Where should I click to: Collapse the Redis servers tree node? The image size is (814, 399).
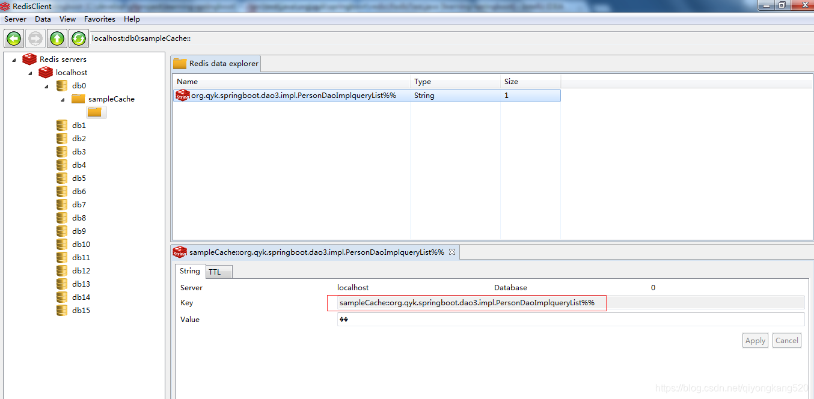click(x=14, y=59)
